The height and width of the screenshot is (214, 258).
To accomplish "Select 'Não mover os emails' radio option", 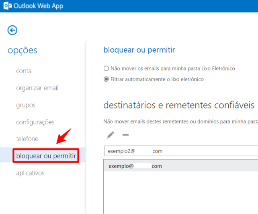I will point(106,68).
